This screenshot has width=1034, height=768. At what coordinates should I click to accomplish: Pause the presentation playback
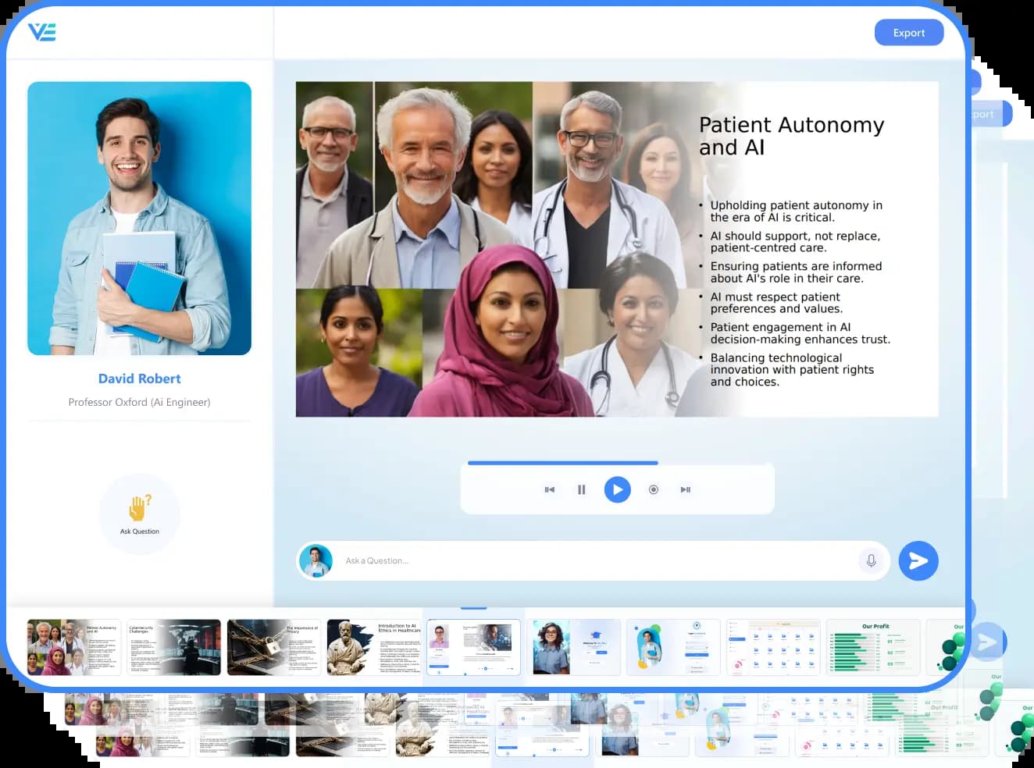[x=581, y=490]
